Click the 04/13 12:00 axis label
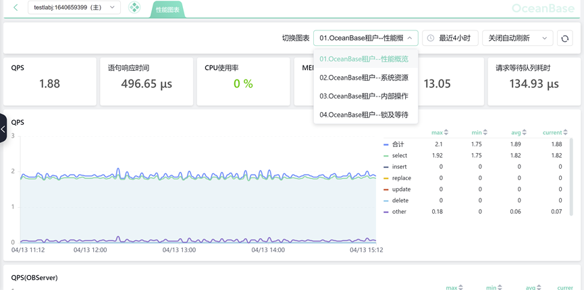Viewport: 584px width, 290px height. [90, 250]
